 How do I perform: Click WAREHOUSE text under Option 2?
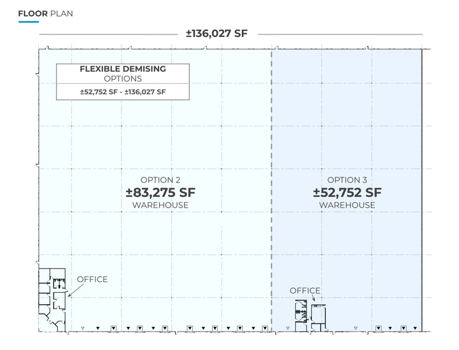160,205
